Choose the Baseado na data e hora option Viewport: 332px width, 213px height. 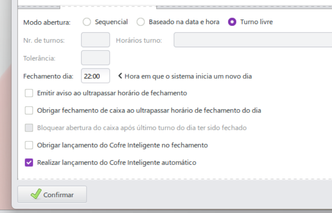click(141, 22)
